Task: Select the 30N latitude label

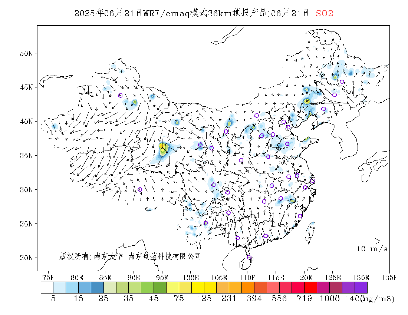Action: click(x=27, y=190)
